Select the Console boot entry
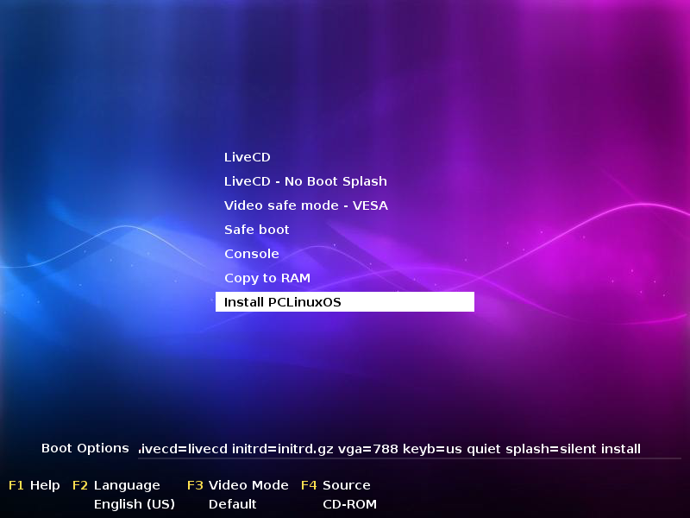The height and width of the screenshot is (518, 690). (x=252, y=254)
